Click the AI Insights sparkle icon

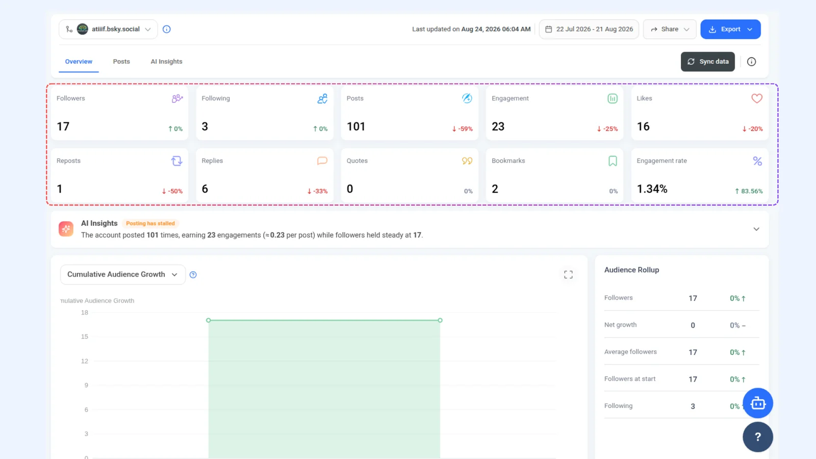66,229
